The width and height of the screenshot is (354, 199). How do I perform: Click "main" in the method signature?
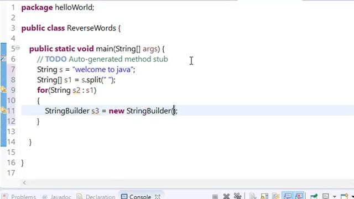pyautogui.click(x=105, y=49)
